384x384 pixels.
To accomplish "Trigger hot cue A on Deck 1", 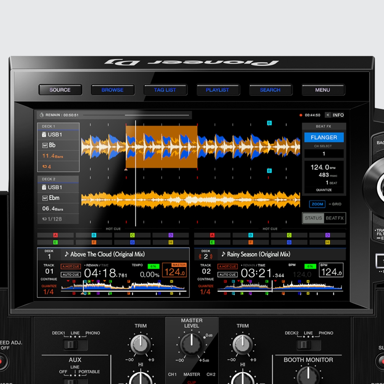I will coord(55,235).
